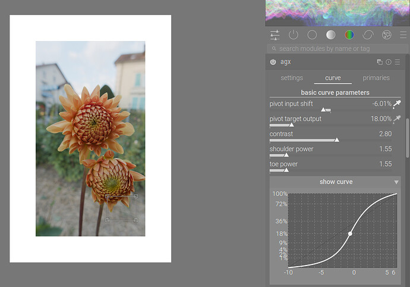Image resolution: width=410 pixels, height=287 pixels.
Task: Click the pivot point on the curve graph
Action: (x=350, y=233)
